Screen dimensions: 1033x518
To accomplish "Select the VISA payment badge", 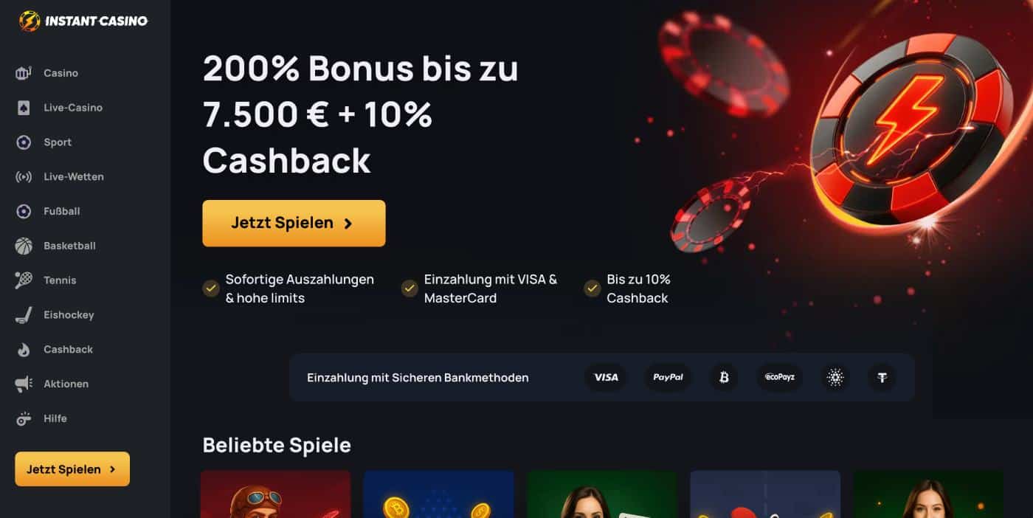I will coord(606,377).
